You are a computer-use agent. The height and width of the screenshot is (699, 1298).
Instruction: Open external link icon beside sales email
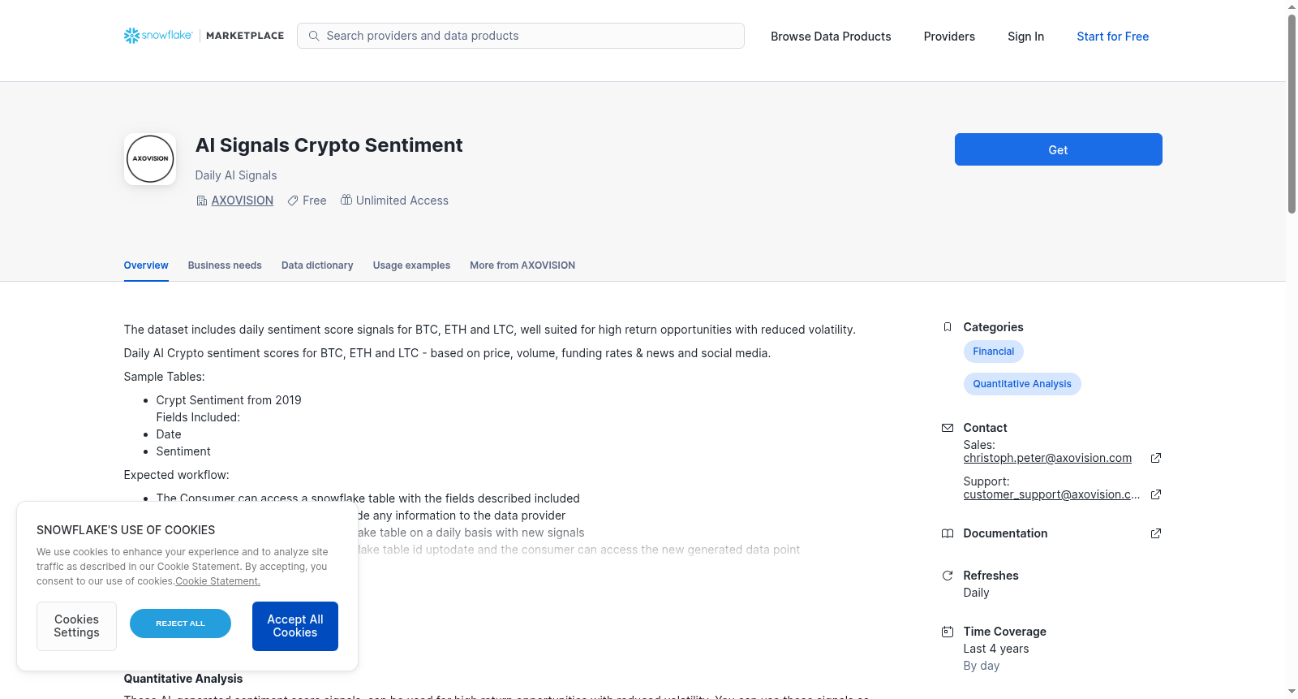(1156, 458)
